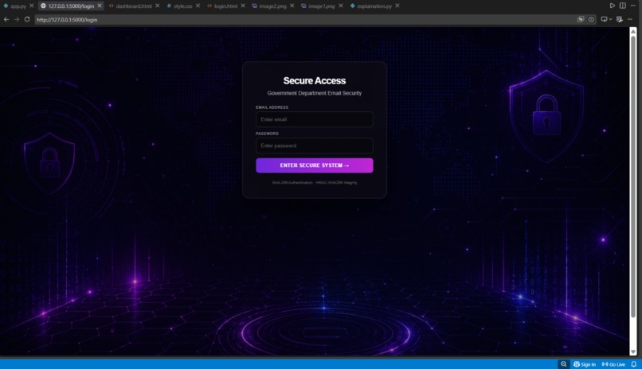Click the EMAIL ADDRESS label

point(272,107)
